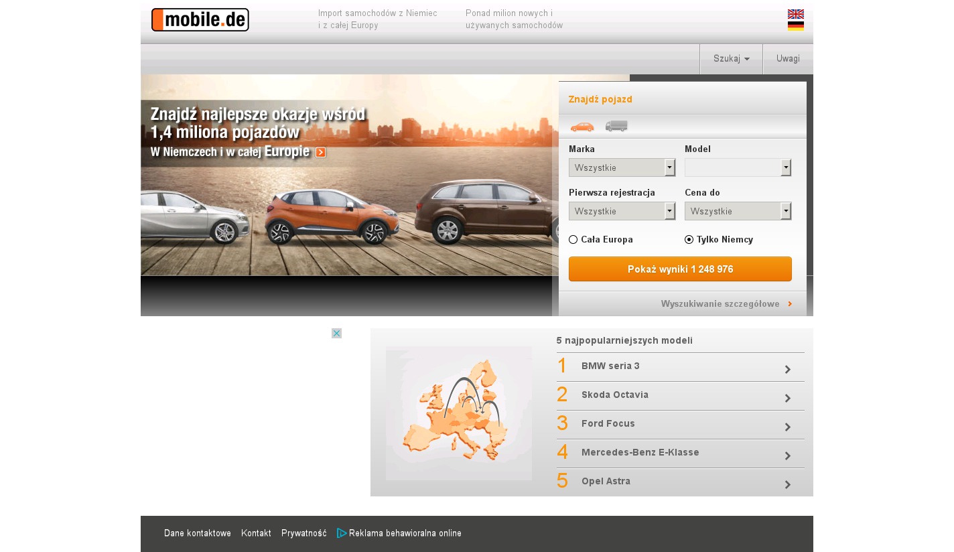The width and height of the screenshot is (954, 552).
Task: Switch language using the German flag
Action: pyautogui.click(x=795, y=26)
